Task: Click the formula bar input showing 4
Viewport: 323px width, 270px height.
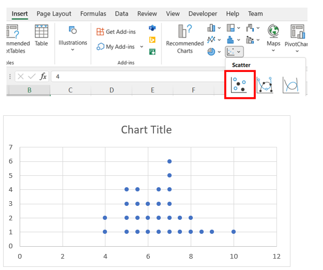Action: [x=138, y=77]
